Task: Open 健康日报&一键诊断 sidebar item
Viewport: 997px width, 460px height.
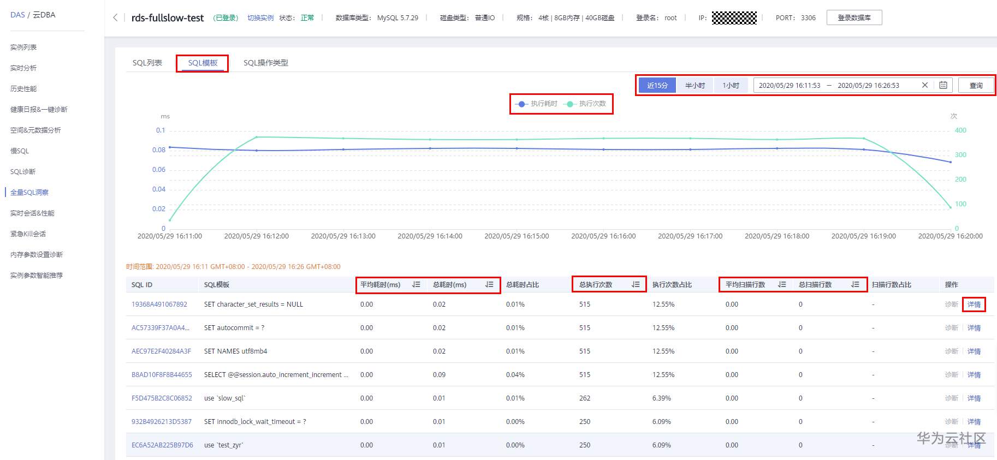Action: 39,110
